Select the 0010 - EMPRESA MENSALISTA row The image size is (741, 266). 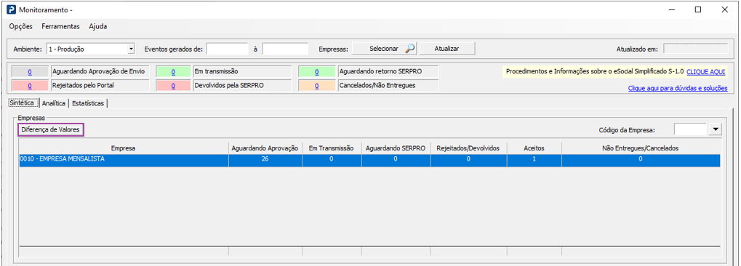pyautogui.click(x=369, y=160)
